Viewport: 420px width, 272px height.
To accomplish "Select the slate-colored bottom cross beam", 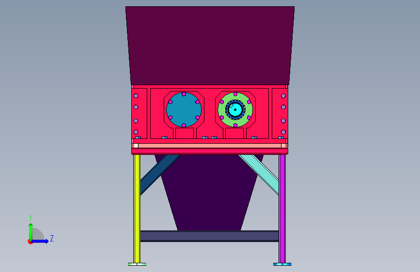I will click(x=209, y=236).
